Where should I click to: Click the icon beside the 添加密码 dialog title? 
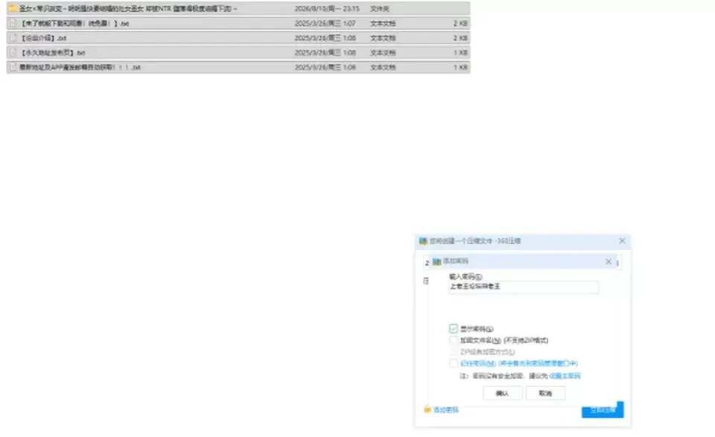(x=437, y=261)
